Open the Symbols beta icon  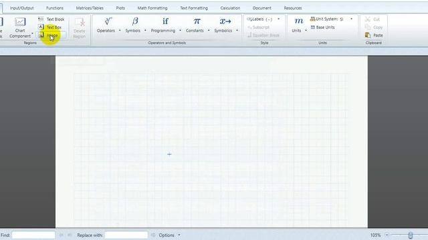pyautogui.click(x=135, y=21)
